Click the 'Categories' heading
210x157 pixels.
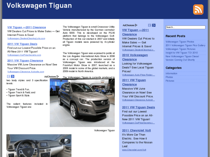(x=173, y=68)
